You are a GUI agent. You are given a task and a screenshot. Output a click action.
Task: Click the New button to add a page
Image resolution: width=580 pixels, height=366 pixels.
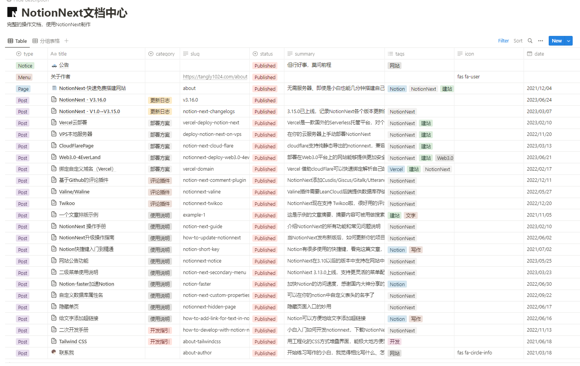[557, 41]
